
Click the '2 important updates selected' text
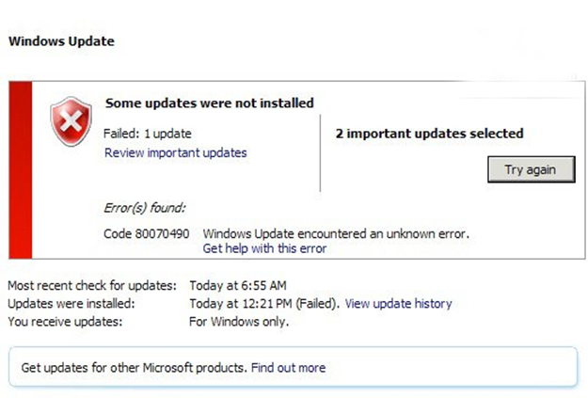tap(429, 134)
